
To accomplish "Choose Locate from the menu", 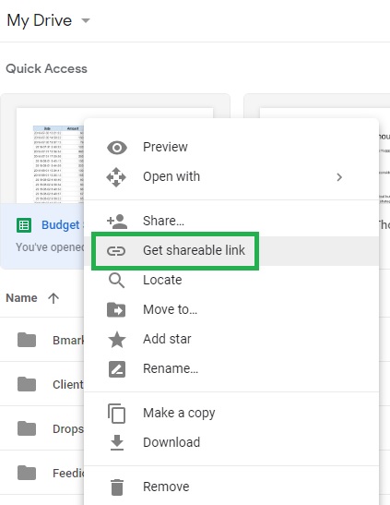I will coord(231,281).
